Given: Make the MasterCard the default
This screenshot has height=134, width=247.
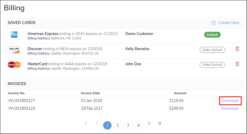Looking at the screenshot, I should pos(212,65).
